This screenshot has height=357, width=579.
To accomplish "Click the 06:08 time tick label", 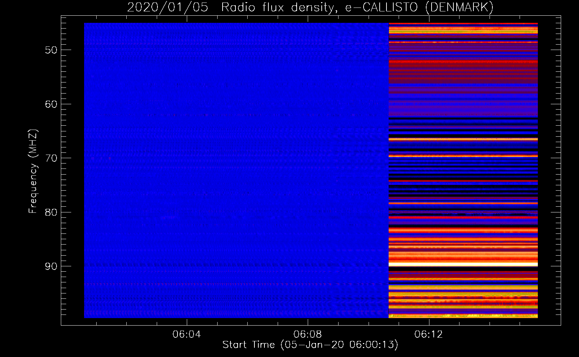I will pyautogui.click(x=307, y=335).
